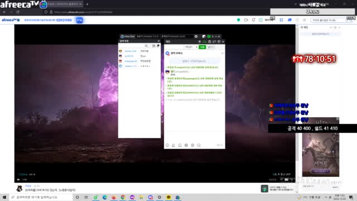
Task: Click the afreecaTV logo link in the header
Action: [11, 20]
